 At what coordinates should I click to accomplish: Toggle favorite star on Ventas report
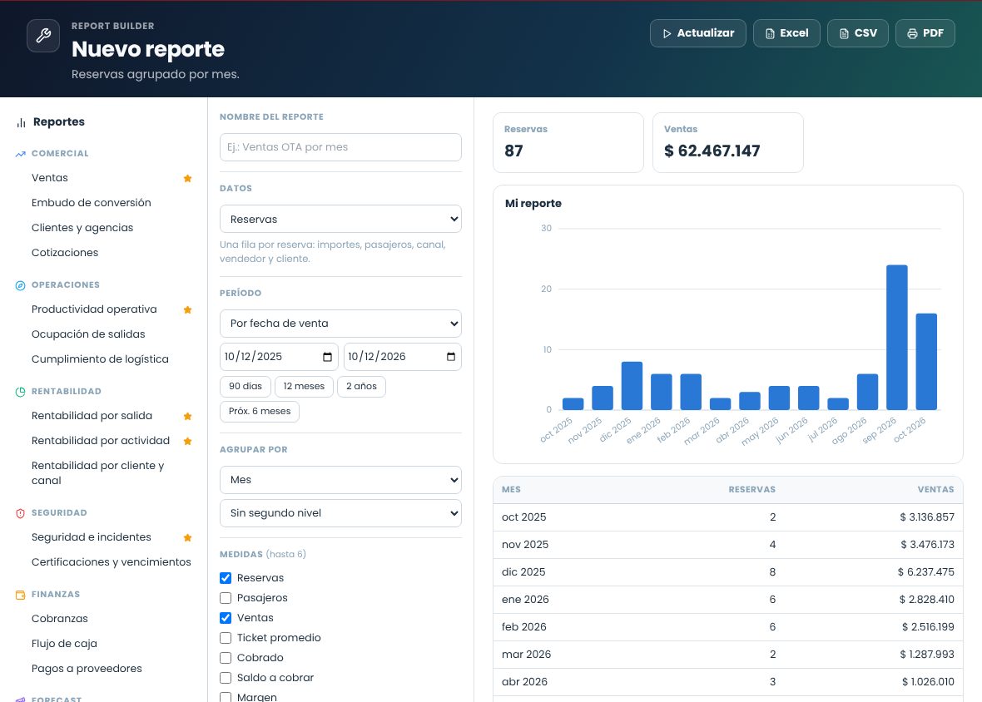[187, 178]
